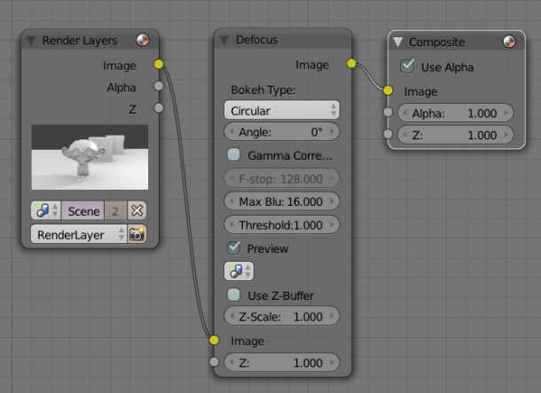Uncheck Use Alpha in Composite node
Viewport: 541px width, 393px height.
(408, 67)
